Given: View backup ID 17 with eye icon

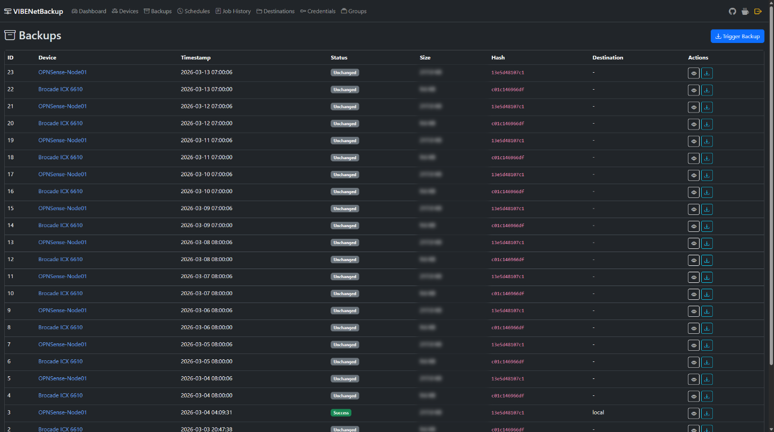Looking at the screenshot, I should (694, 175).
